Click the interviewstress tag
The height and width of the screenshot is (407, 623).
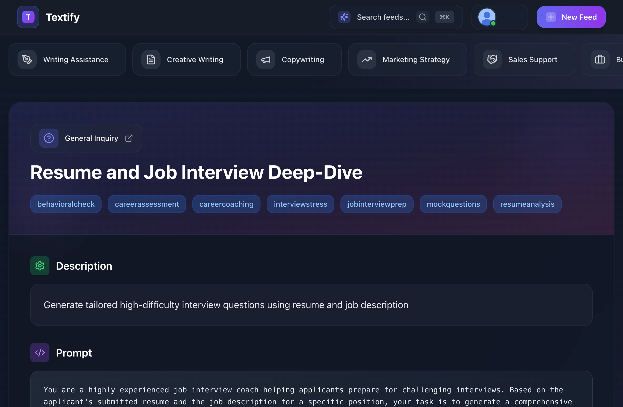pos(301,204)
